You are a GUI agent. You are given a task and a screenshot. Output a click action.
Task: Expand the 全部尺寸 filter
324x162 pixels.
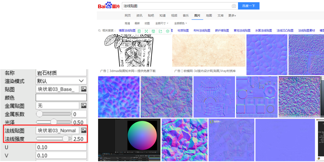click(162, 23)
